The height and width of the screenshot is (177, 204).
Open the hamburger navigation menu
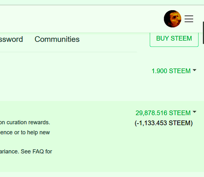(189, 19)
